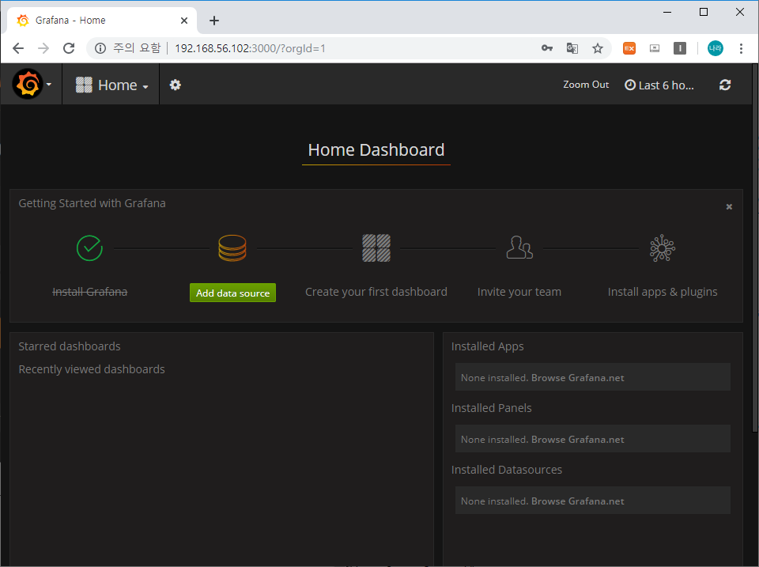759x567 pixels.
Task: Click the page vertical scrollbar
Action: tap(754, 247)
